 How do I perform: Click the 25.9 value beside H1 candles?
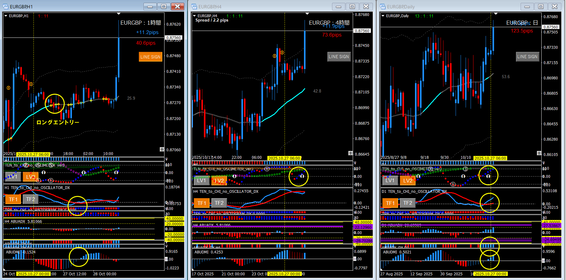click(131, 98)
